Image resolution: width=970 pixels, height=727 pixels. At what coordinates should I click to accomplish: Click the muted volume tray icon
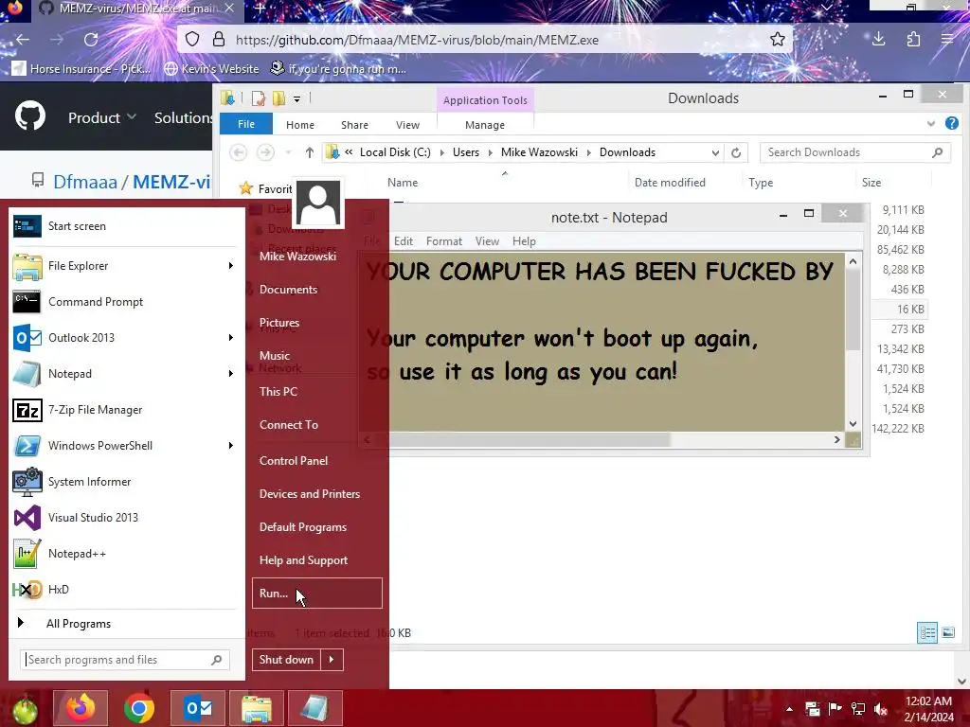click(x=881, y=709)
